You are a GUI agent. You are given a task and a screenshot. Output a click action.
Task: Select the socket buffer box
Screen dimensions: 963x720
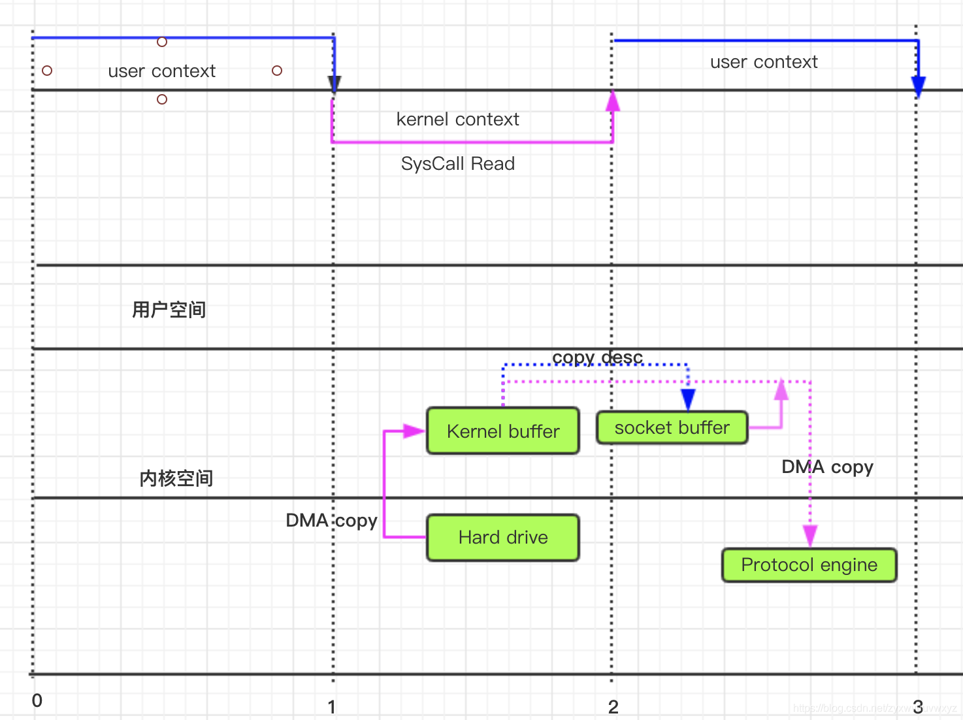click(x=672, y=428)
